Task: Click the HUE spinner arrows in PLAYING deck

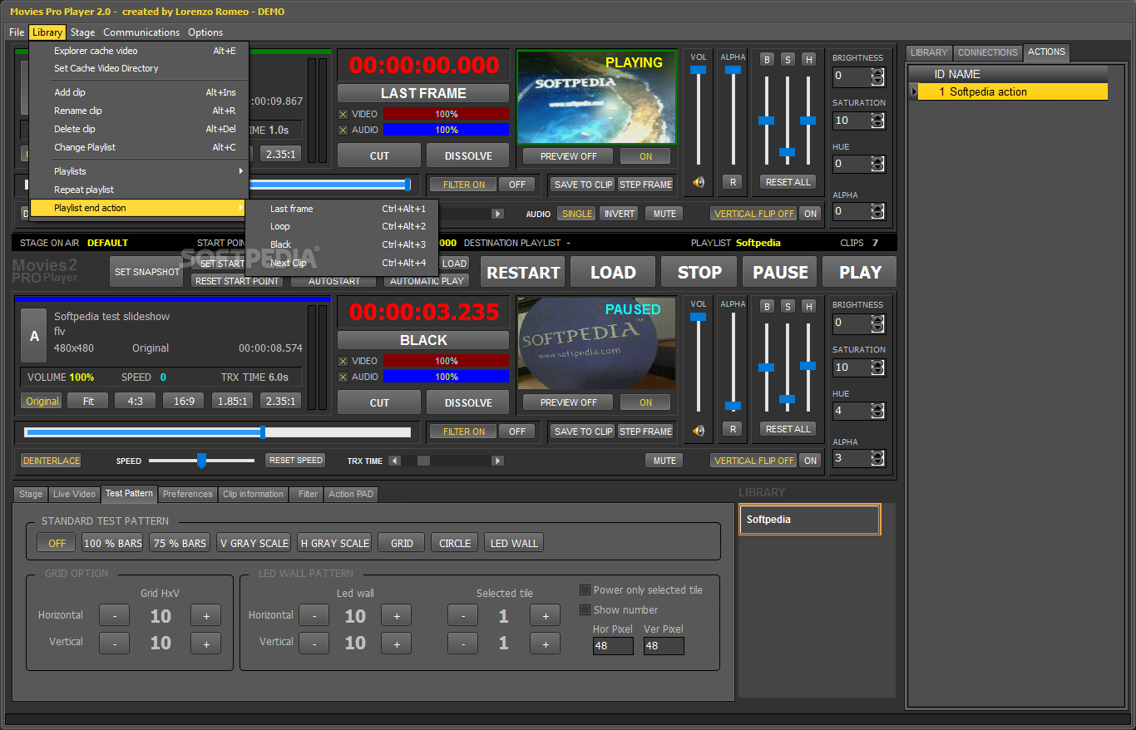Action: pos(877,164)
